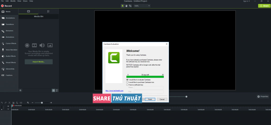Select the Crop tool above the canvas
Screen dimensions: 271x125
tap(130, 6)
